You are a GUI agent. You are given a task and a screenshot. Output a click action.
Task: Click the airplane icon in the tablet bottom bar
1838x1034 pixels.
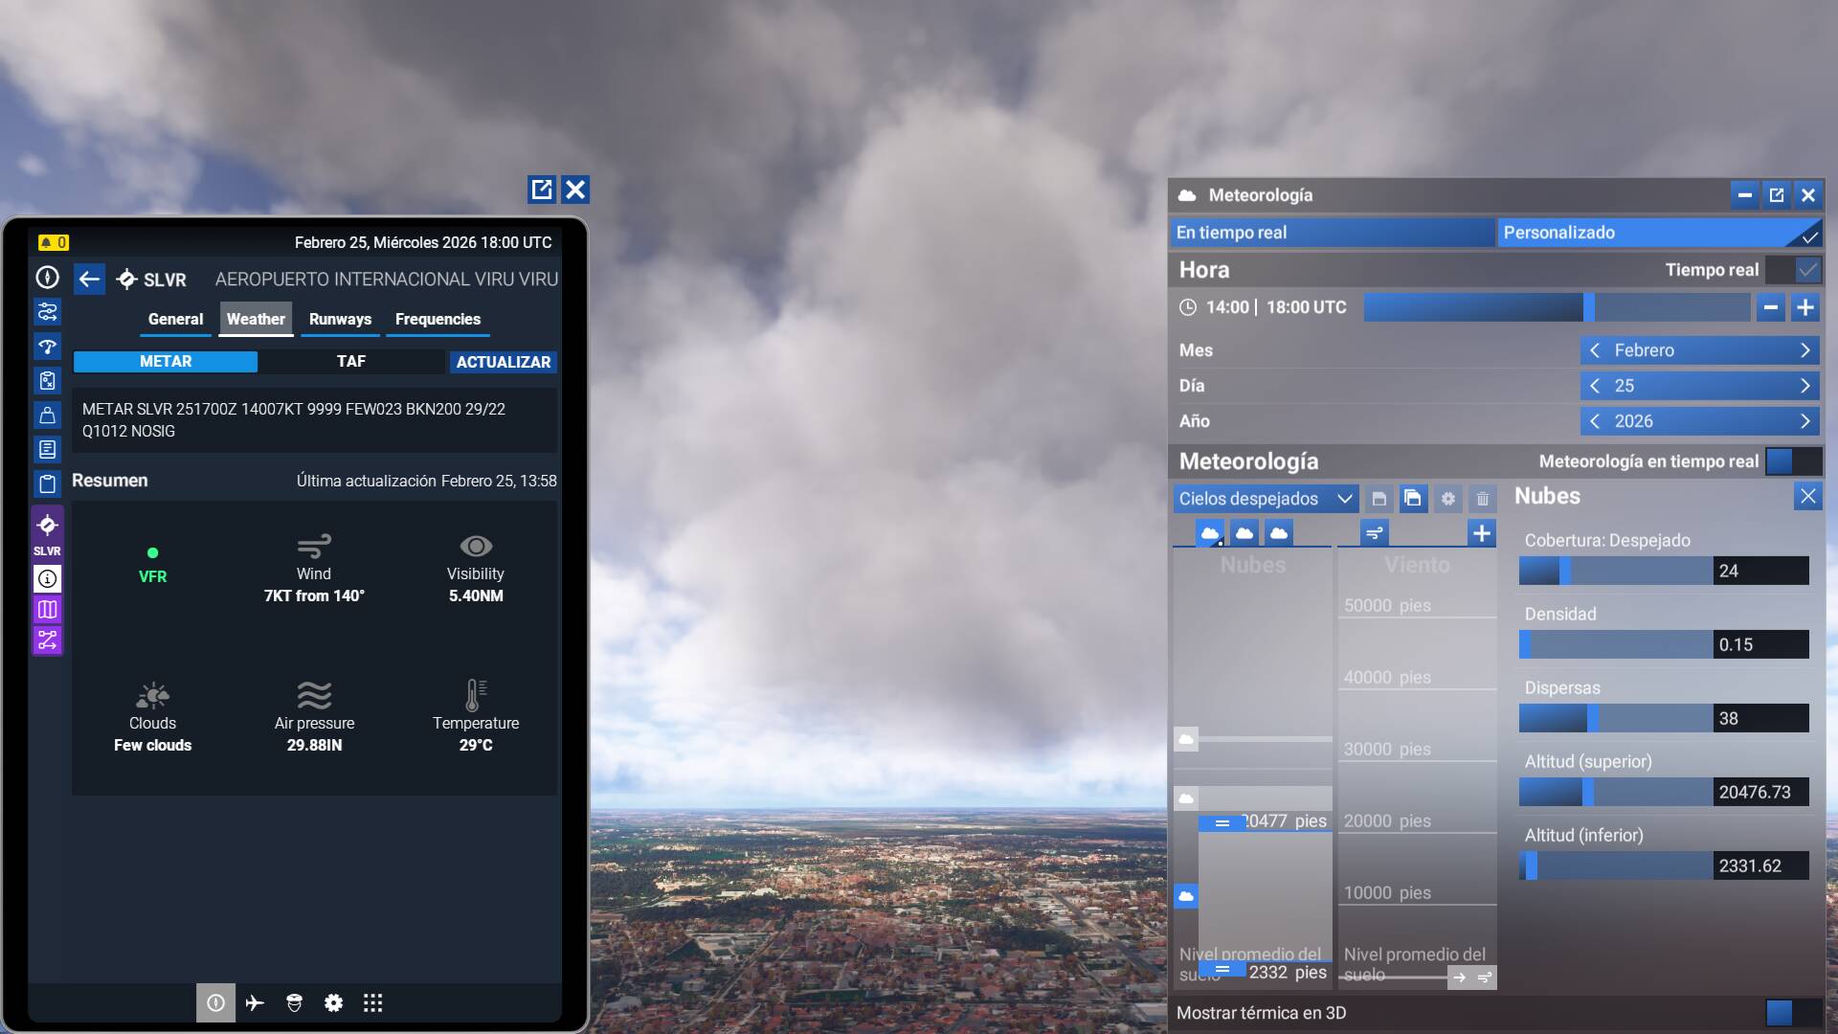(255, 1002)
